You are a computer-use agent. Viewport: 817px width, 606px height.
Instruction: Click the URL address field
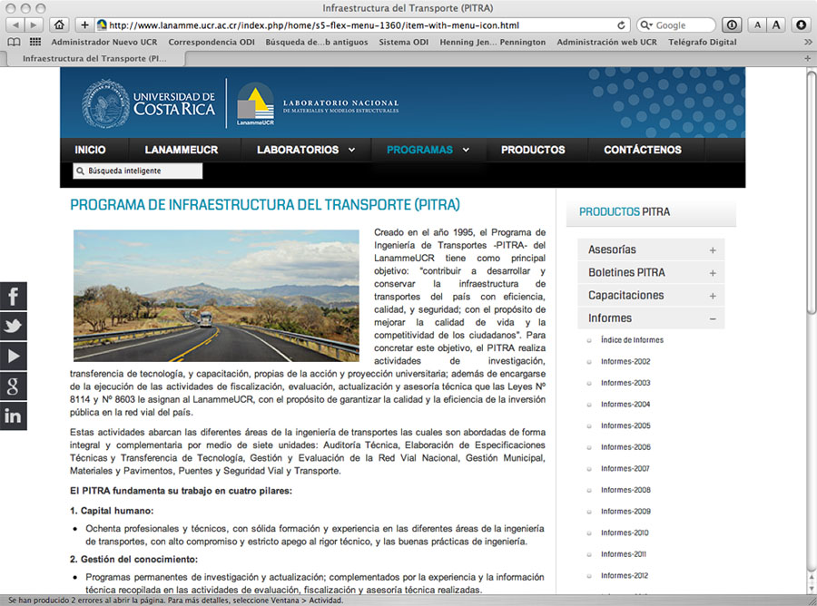[x=362, y=25]
